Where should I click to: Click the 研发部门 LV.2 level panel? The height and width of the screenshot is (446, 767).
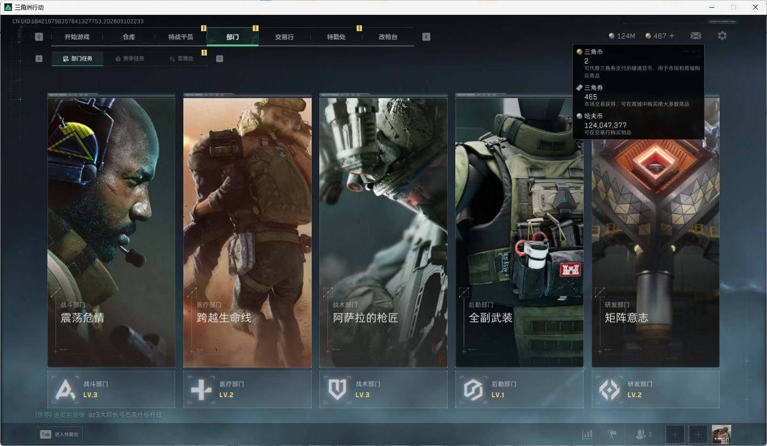point(655,390)
